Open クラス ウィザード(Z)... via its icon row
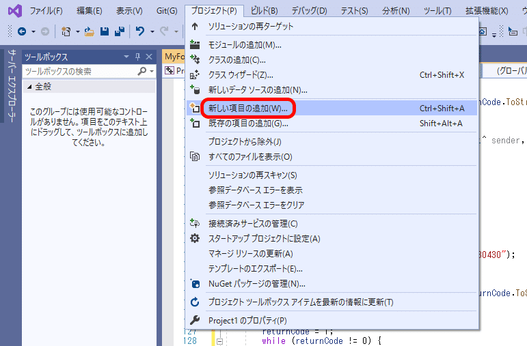Viewport: 527px width, 346px height. coord(332,75)
